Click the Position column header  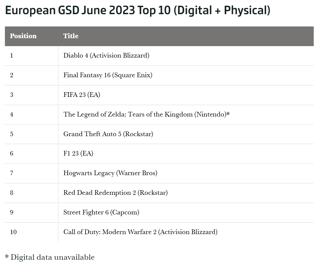[23, 36]
